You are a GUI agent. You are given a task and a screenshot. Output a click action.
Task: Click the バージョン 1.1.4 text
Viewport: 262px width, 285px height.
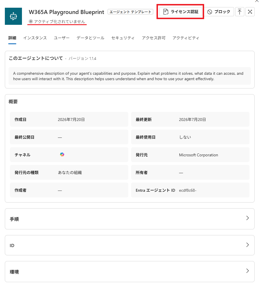(x=82, y=58)
